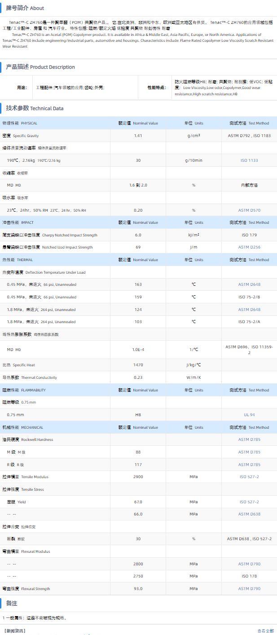Open ASTM D790 link in Flexural Strength row

(x=249, y=589)
